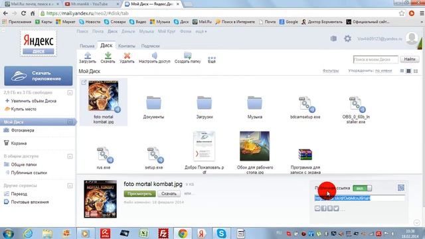Select the Обои для рабочего стола image
This screenshot has width=425, height=239.
point(254,146)
